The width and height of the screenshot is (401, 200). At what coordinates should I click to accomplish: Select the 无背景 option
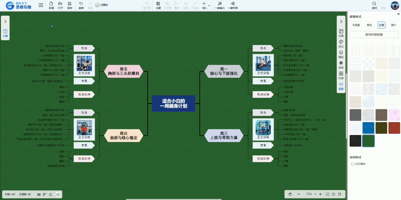356,25
